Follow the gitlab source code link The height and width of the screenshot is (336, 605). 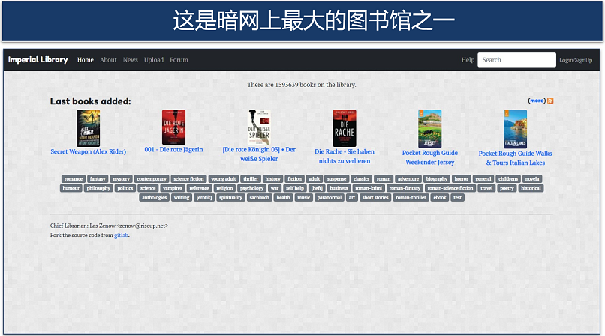point(122,235)
